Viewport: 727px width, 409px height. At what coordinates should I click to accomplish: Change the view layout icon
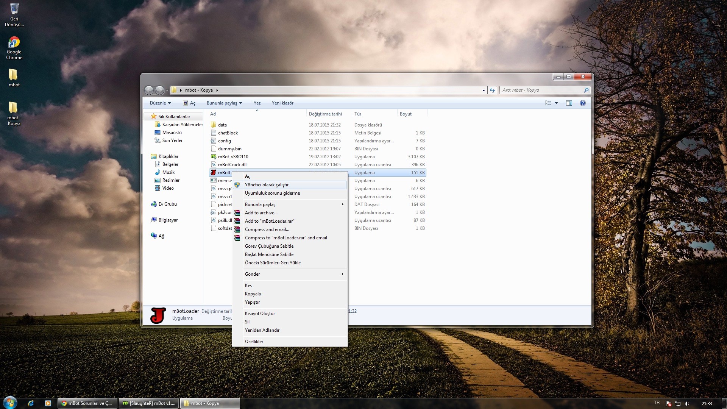(548, 103)
